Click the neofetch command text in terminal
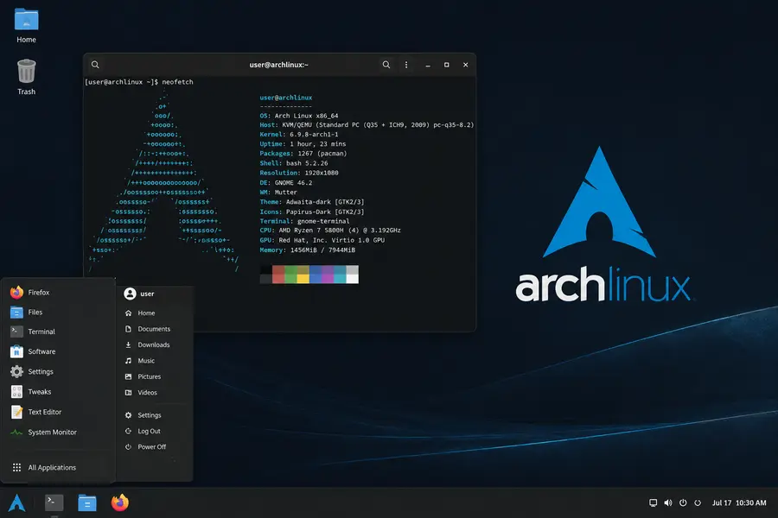This screenshot has height=518, width=778. coord(177,82)
